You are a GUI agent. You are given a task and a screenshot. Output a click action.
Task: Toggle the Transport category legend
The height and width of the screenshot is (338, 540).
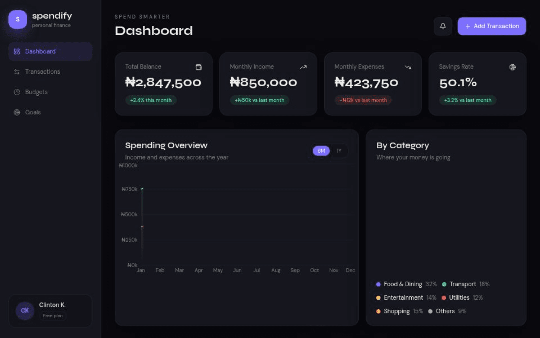point(463,284)
